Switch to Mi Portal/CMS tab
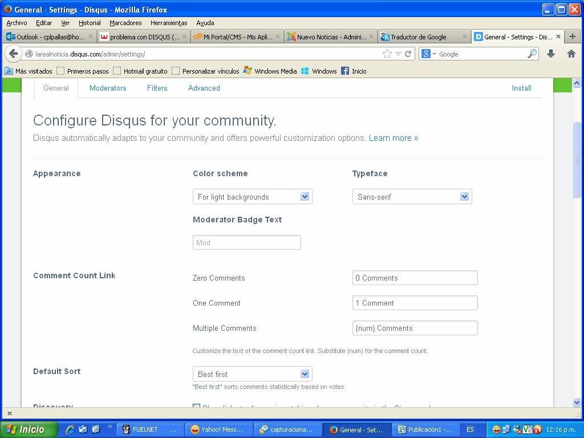The width and height of the screenshot is (584, 438). (x=237, y=36)
